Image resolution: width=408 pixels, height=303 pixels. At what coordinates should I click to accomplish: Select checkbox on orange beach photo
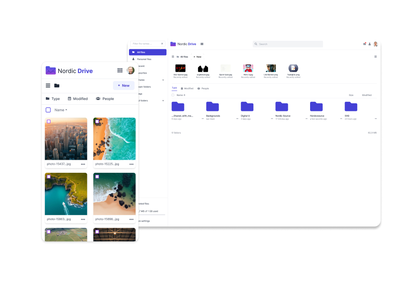tap(97, 121)
